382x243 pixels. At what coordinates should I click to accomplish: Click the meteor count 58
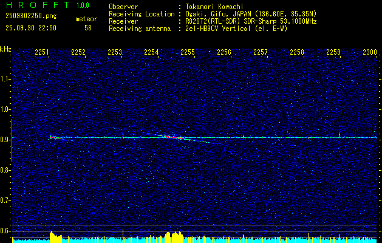pyautogui.click(x=88, y=28)
